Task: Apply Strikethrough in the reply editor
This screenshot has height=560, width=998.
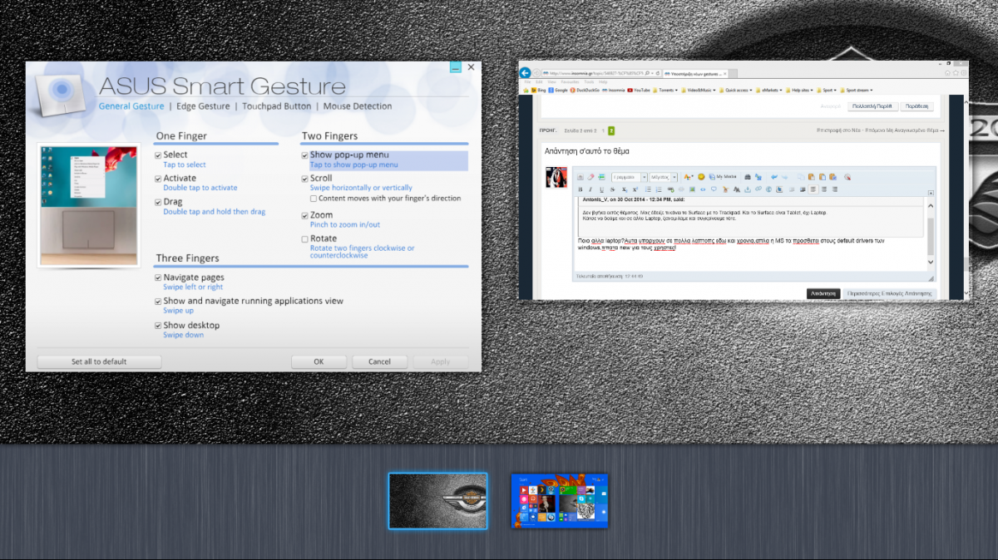Action: [612, 189]
